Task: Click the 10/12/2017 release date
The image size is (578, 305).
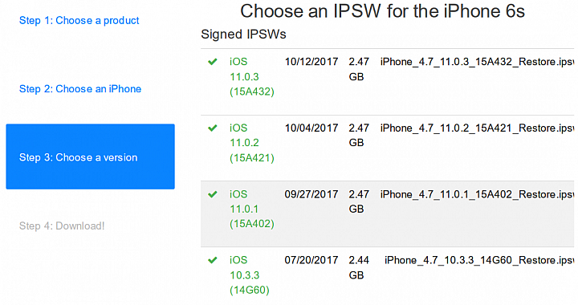Action: pos(311,62)
